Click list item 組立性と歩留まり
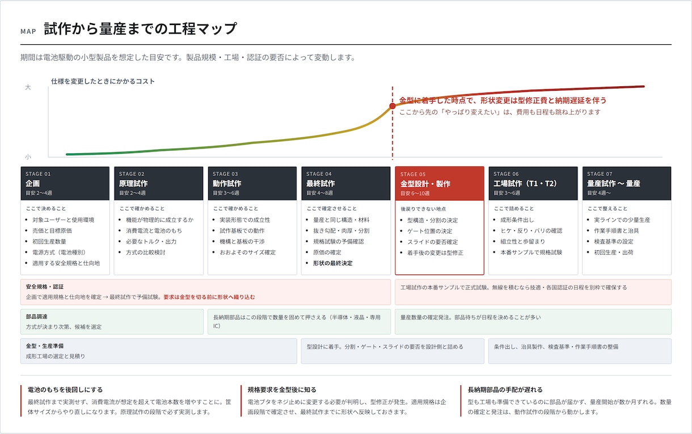 coord(523,241)
